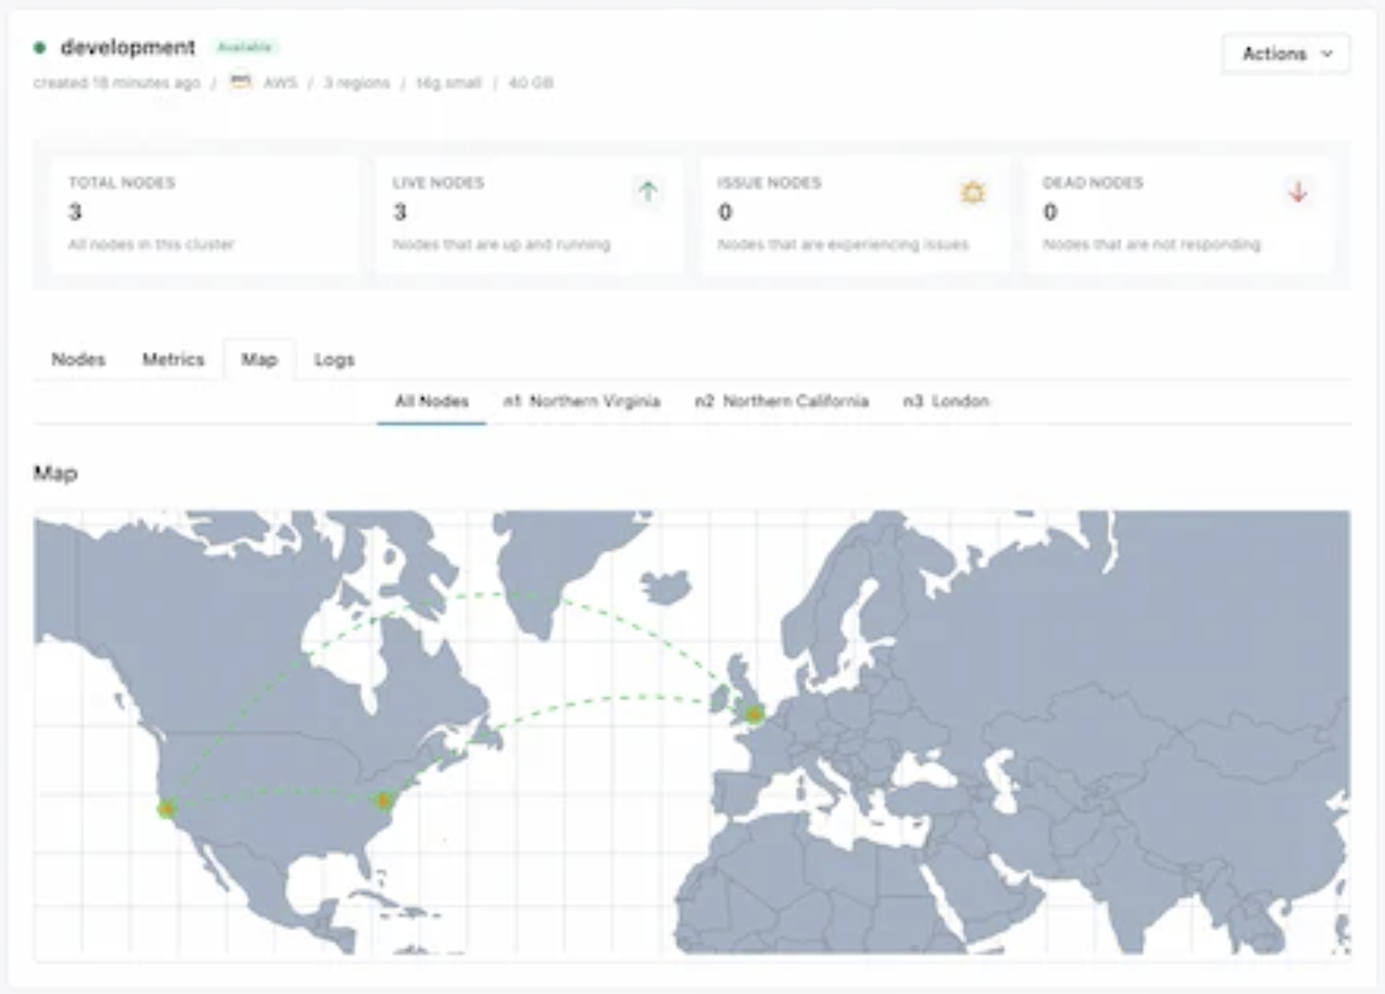Select the All Nodes sub-tab

click(432, 402)
